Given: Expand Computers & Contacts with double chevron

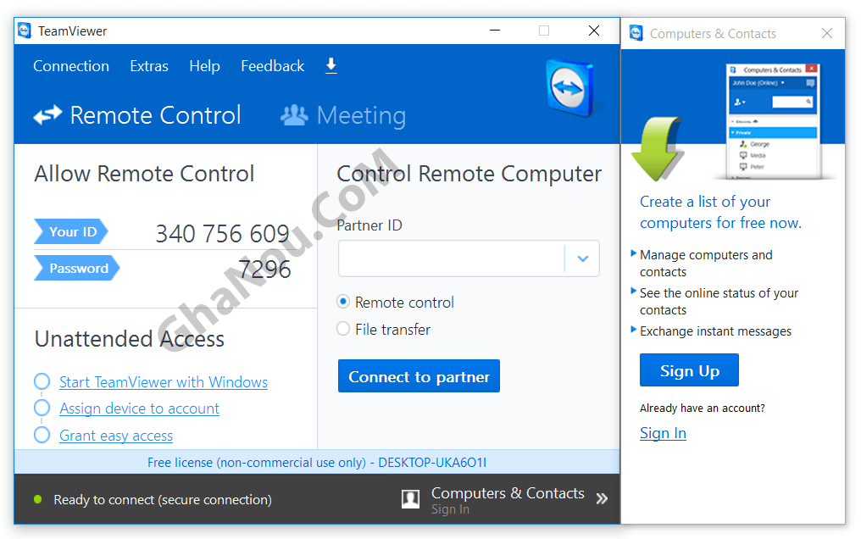Looking at the screenshot, I should [x=602, y=498].
